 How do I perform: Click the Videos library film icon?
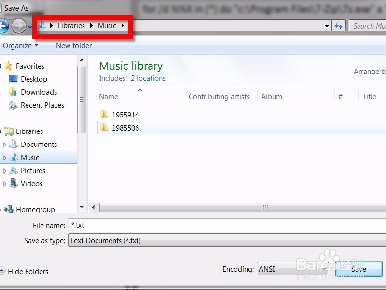click(x=14, y=183)
